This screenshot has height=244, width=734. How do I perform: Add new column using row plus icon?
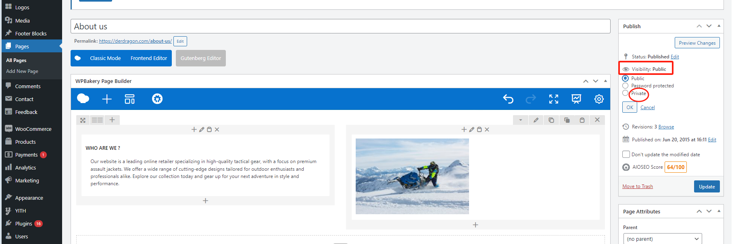(x=112, y=120)
